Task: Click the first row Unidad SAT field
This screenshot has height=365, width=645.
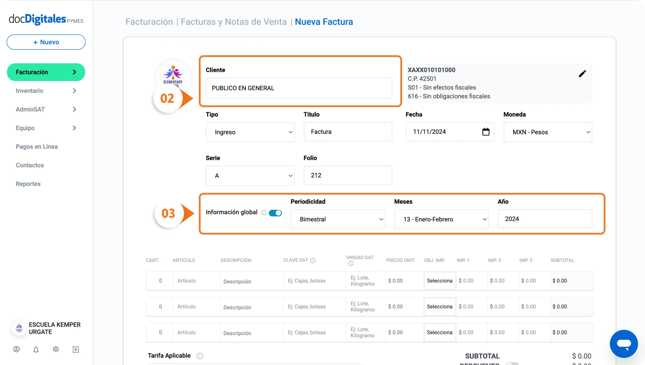Action: (x=366, y=281)
